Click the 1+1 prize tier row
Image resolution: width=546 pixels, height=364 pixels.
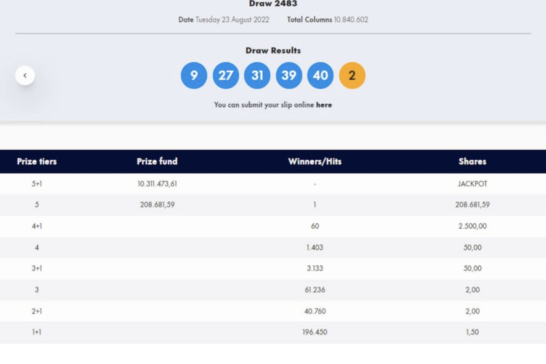click(x=37, y=332)
